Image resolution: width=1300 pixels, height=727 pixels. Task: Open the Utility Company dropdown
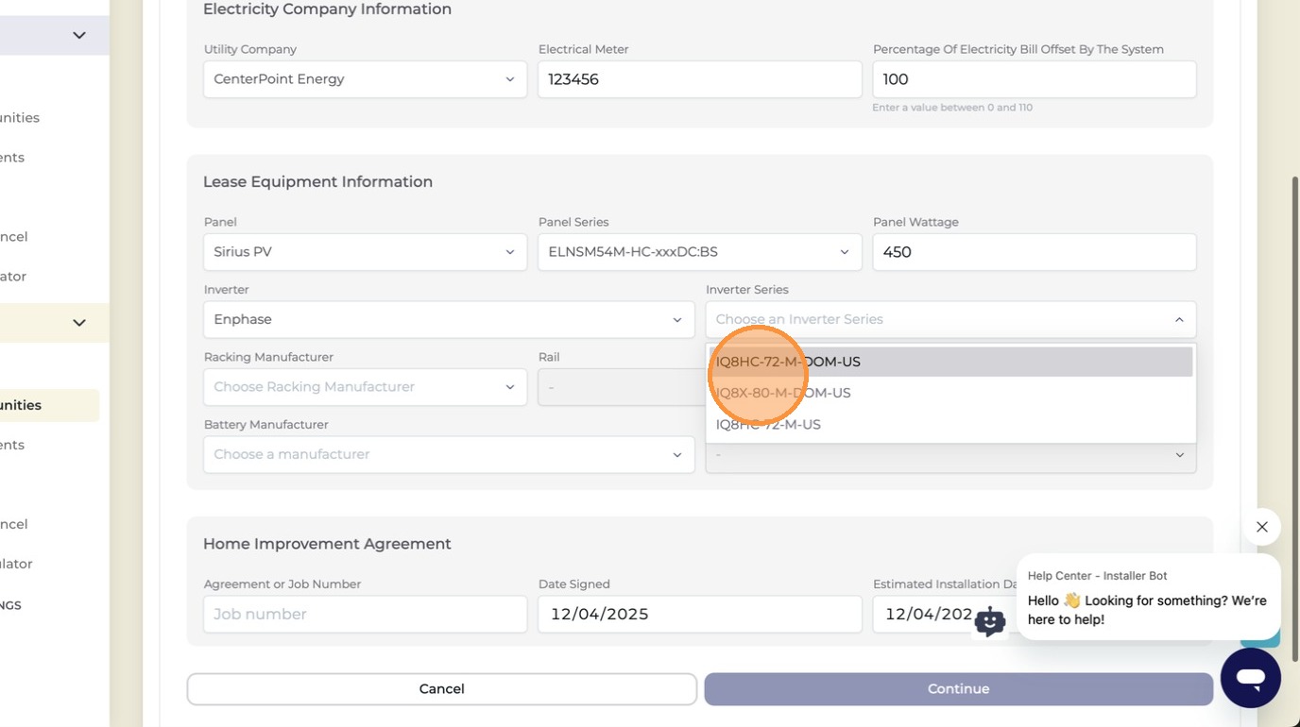click(x=365, y=79)
